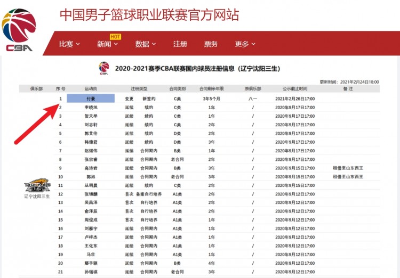The image size is (400, 278).
Task: Open the 更多 dropdown menu
Action: coord(245,44)
